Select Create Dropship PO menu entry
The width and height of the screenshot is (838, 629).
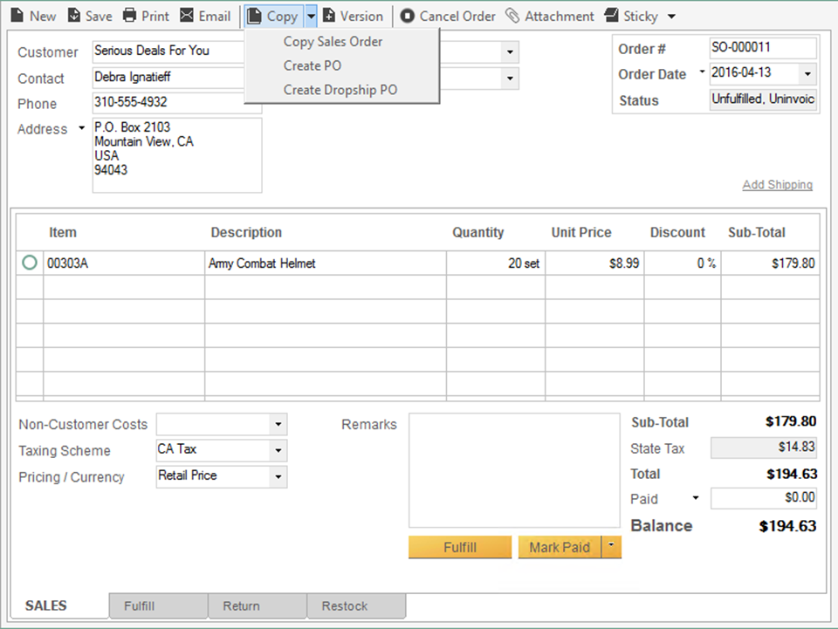[x=340, y=90]
